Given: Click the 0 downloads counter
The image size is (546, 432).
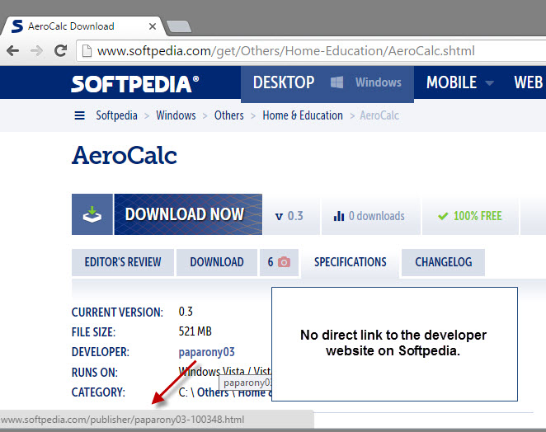Looking at the screenshot, I should 377,216.
